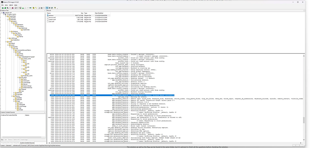Expand the ConnectedDevicesPlatform folder node
328x148 pixels.
(13, 50)
